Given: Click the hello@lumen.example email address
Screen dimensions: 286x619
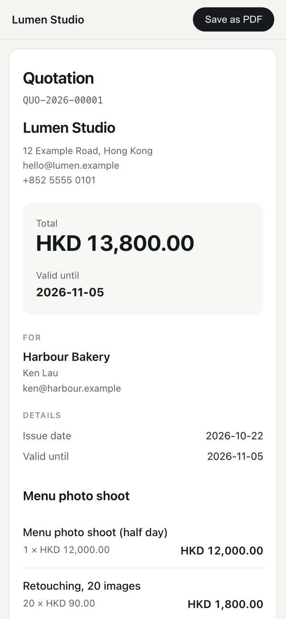Looking at the screenshot, I should click(71, 165).
